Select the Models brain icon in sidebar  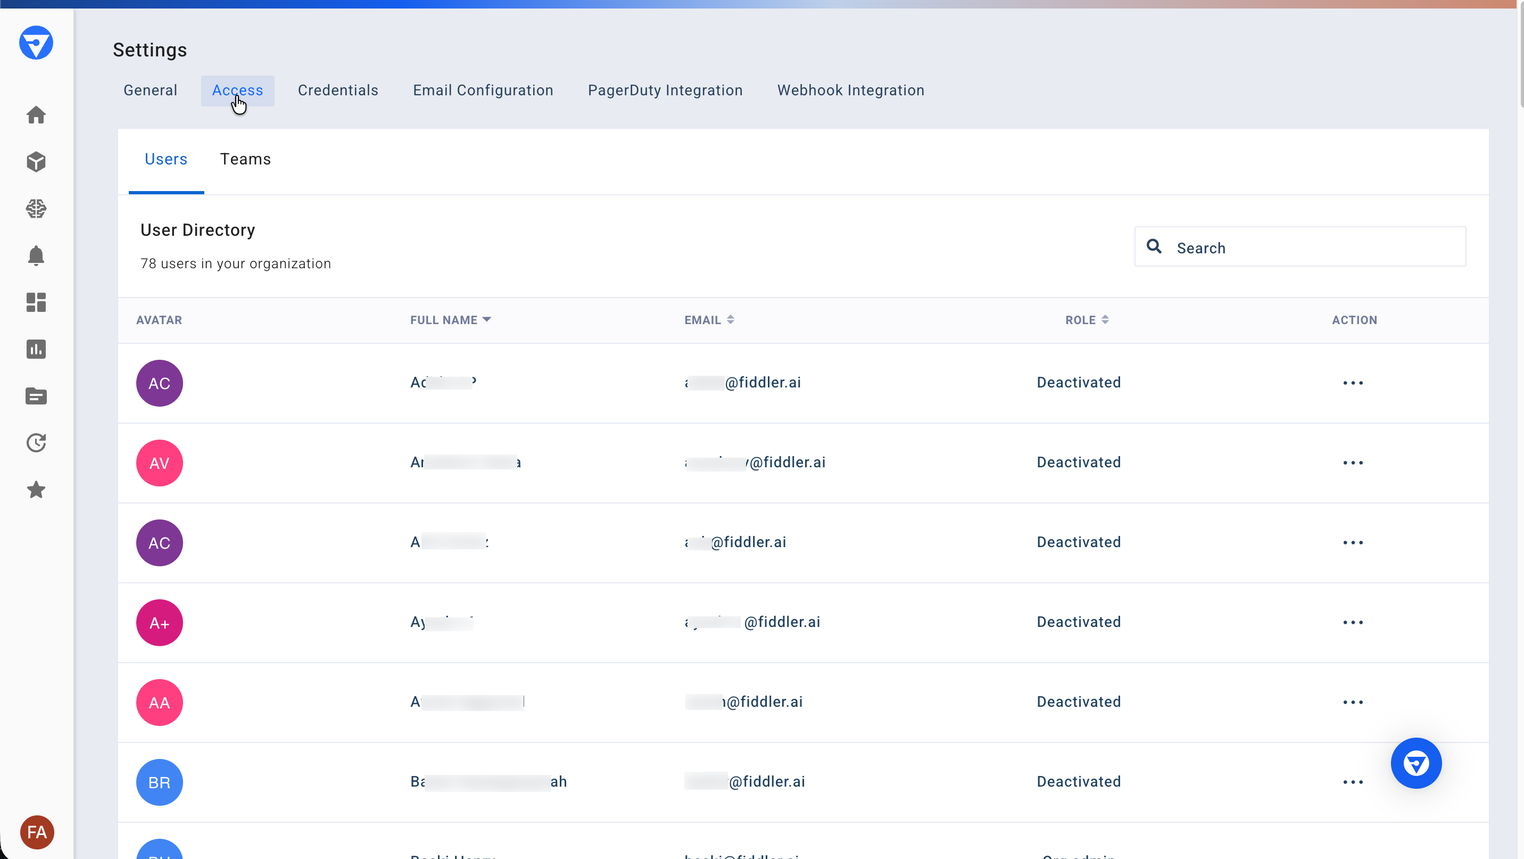36,209
